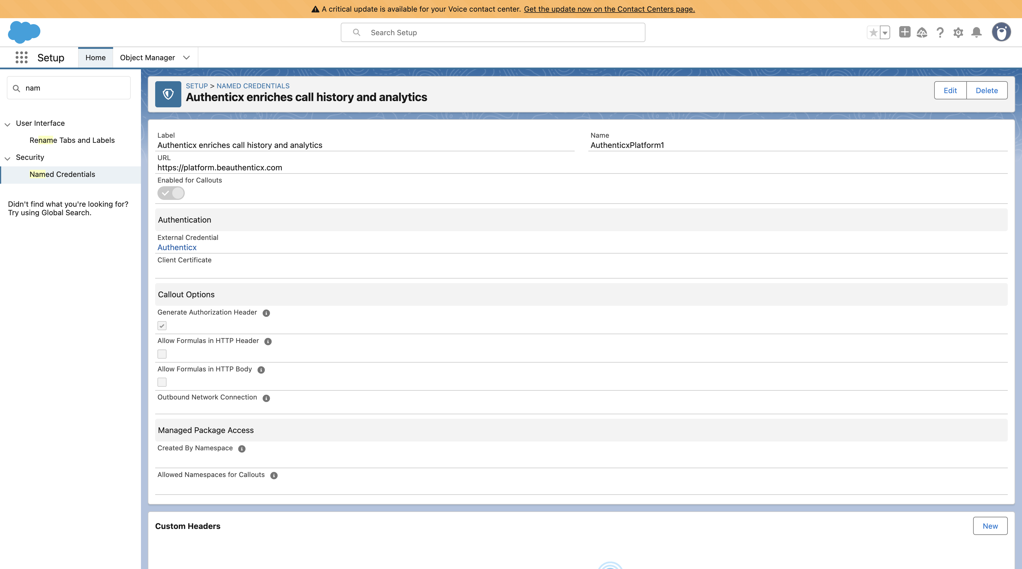Click the Name value AuthenticxPlatform1
Screen dimensions: 1022x569
tap(627, 145)
